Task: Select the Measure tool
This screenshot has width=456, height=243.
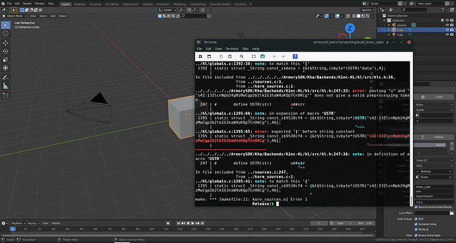Action: [5, 86]
